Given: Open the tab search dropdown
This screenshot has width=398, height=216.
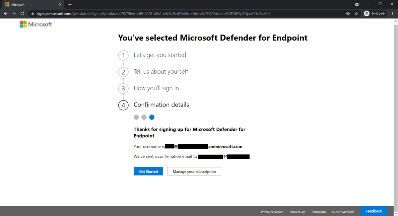Looking at the screenshot, I should click(357, 5).
